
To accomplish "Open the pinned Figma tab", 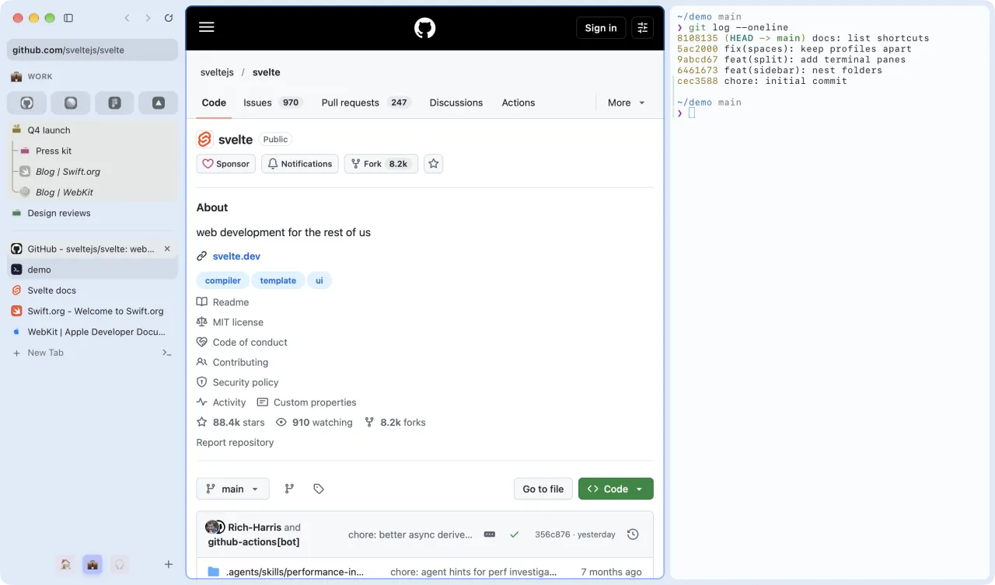I will 114,103.
